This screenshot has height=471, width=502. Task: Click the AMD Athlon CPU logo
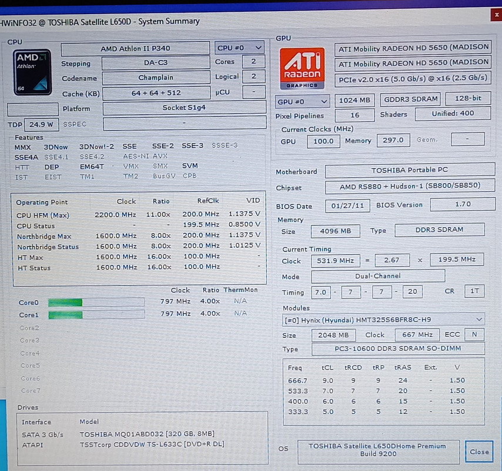[x=32, y=72]
